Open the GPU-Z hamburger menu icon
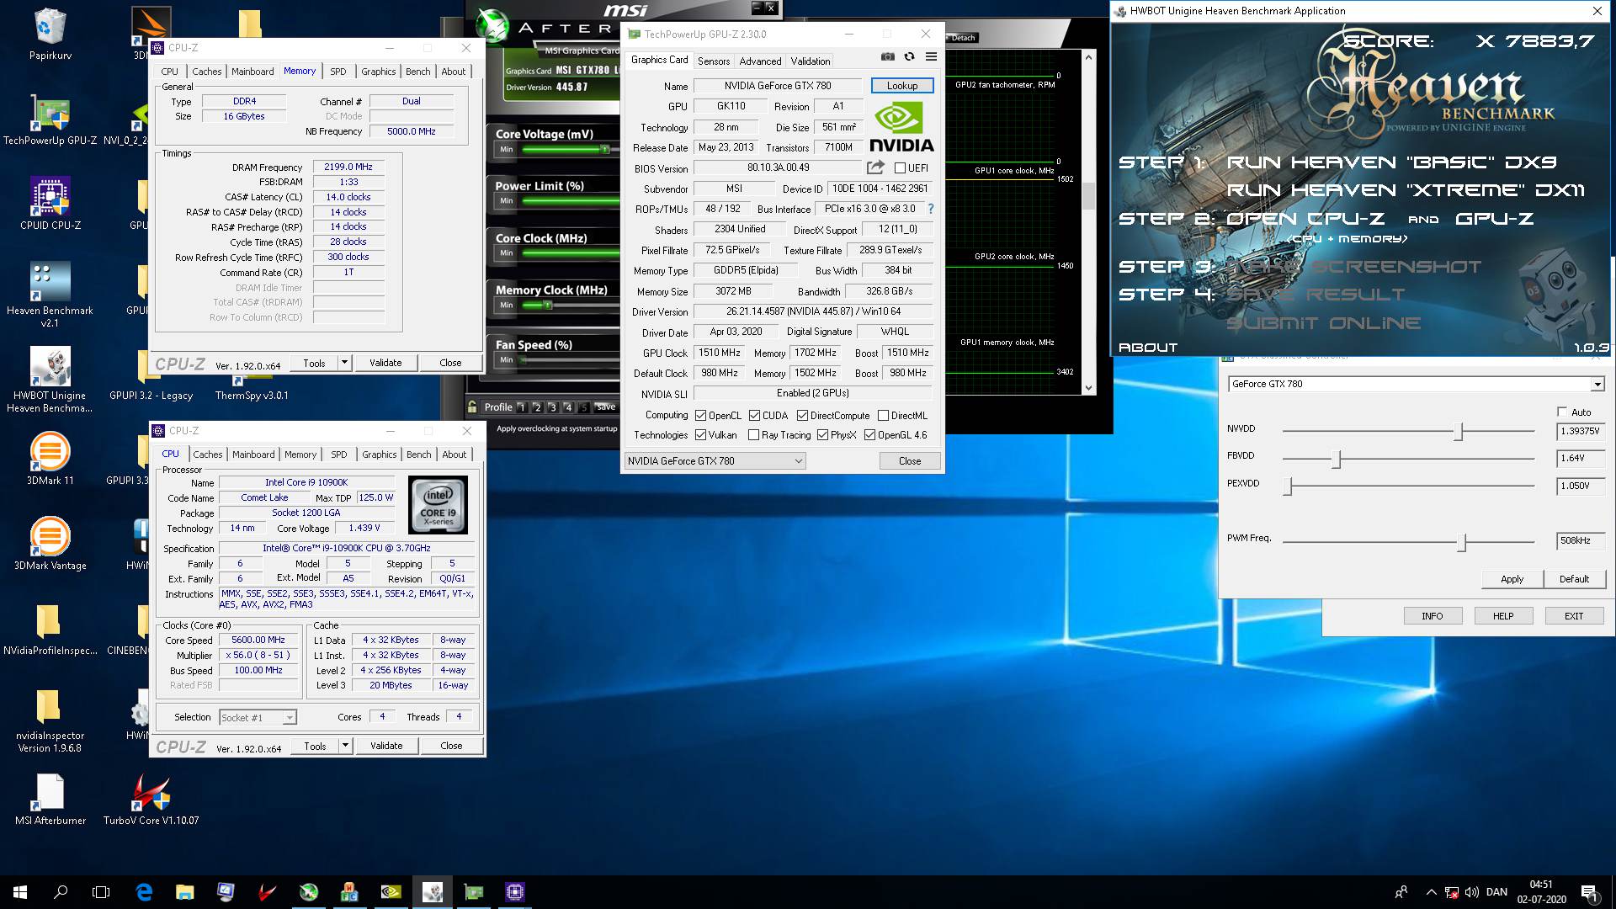This screenshot has width=1616, height=909. (x=931, y=56)
